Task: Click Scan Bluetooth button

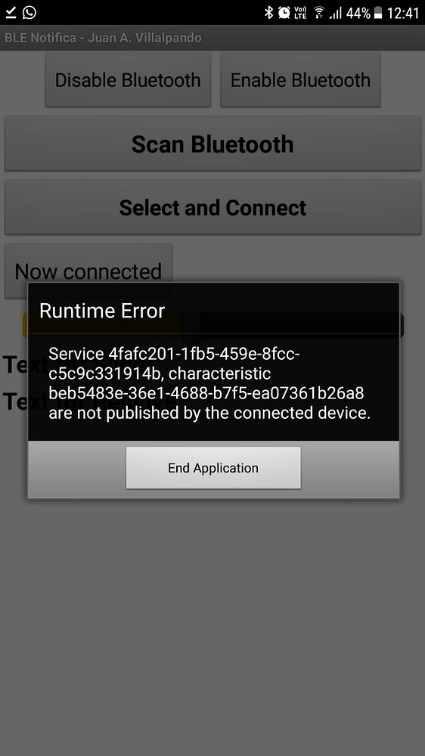Action: (212, 144)
